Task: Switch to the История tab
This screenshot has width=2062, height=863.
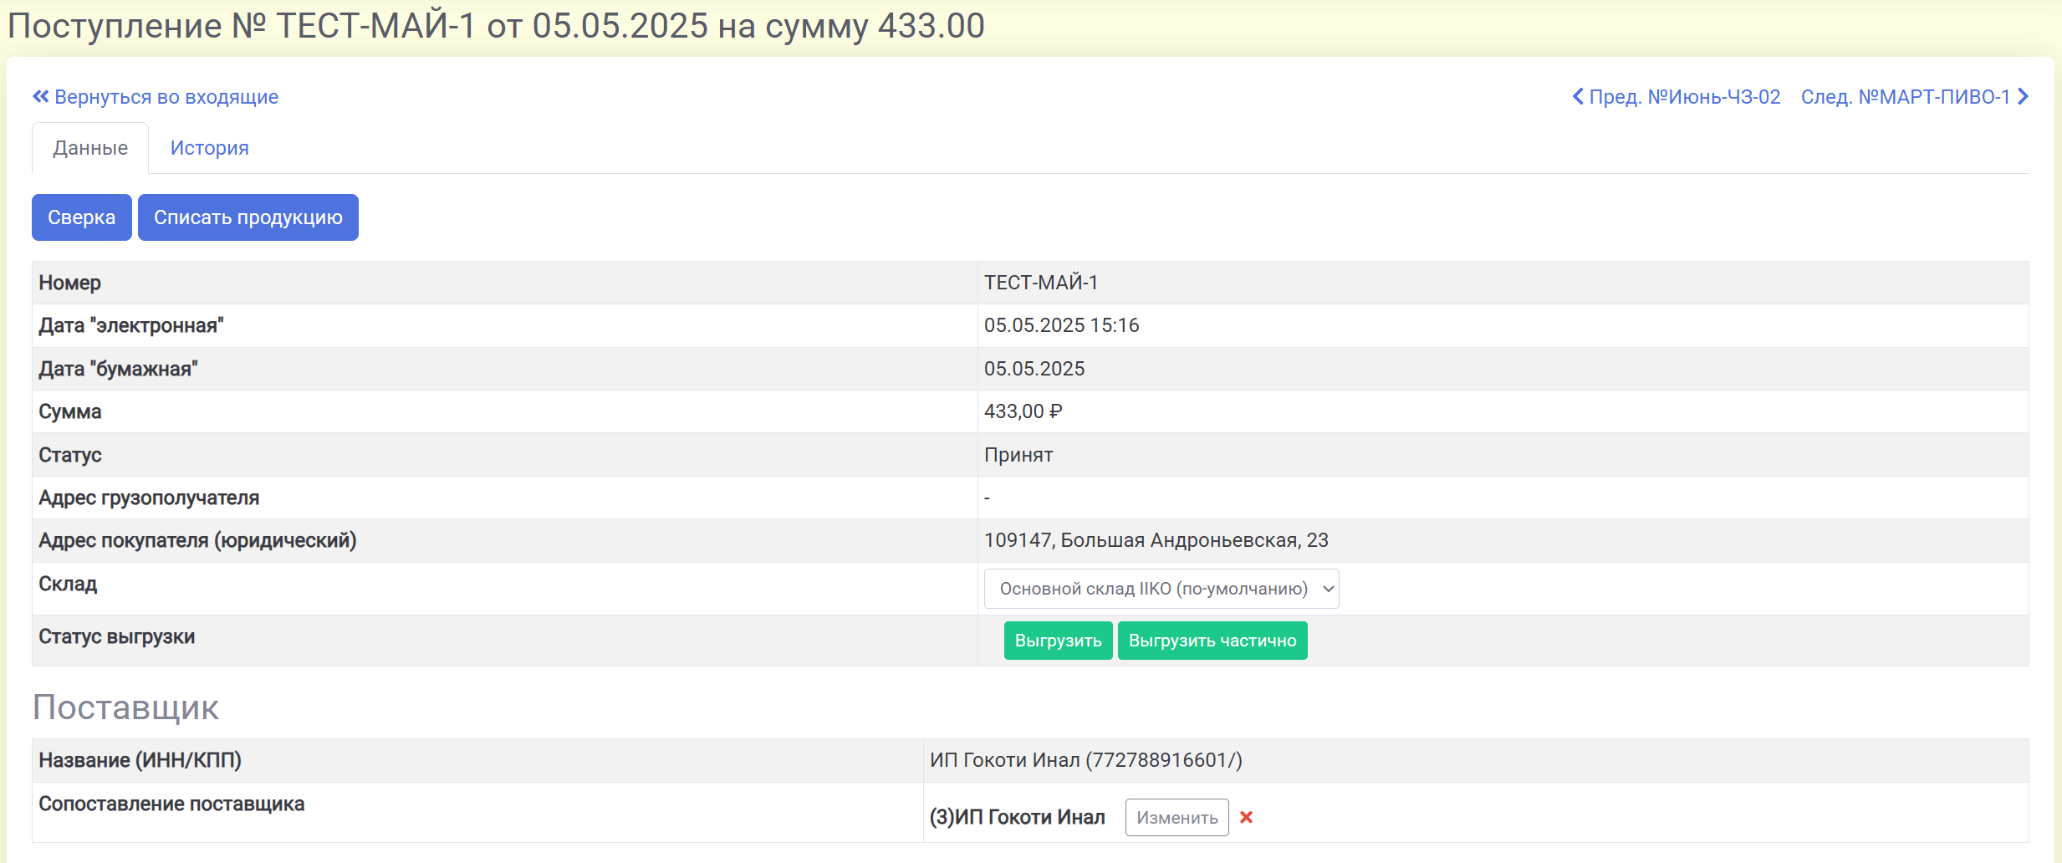Action: coord(209,148)
